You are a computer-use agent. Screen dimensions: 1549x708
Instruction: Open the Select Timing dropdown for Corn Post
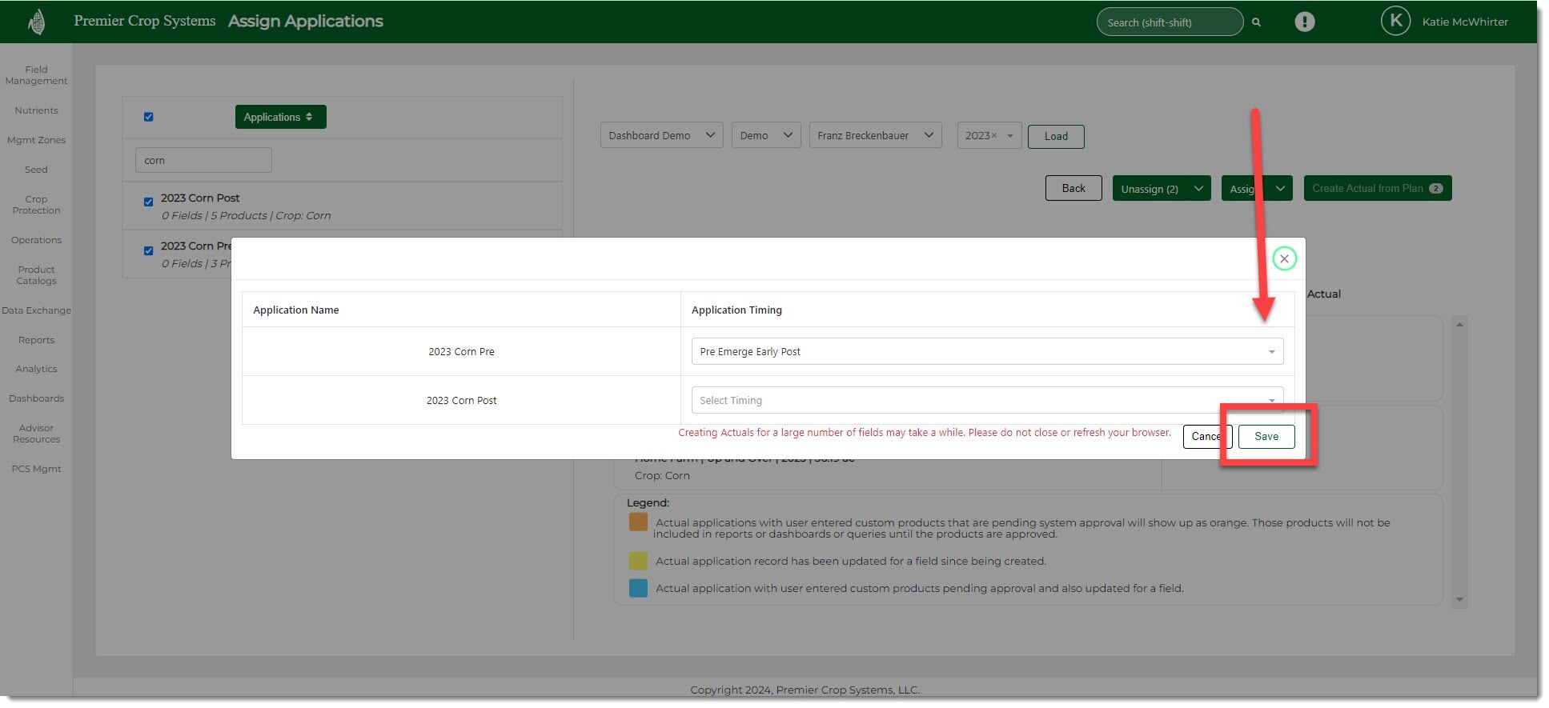(986, 400)
